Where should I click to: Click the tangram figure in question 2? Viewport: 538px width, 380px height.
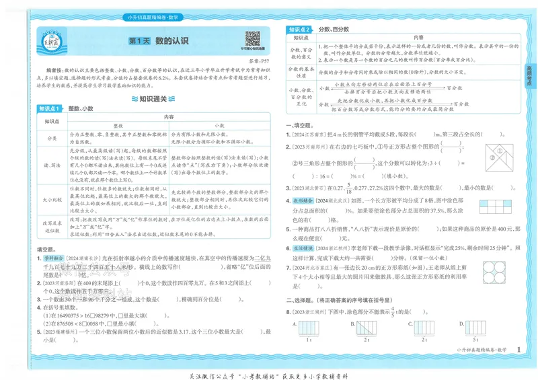(x=499, y=157)
